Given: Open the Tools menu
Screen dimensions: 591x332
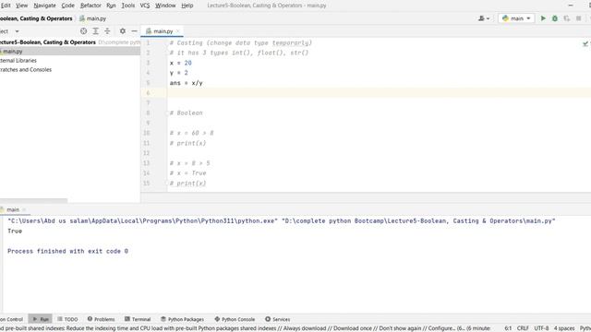Looking at the screenshot, I should tap(127, 6).
